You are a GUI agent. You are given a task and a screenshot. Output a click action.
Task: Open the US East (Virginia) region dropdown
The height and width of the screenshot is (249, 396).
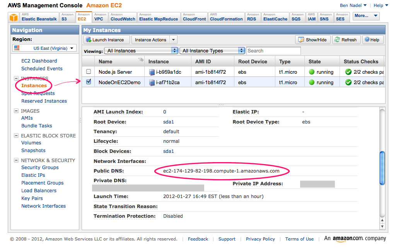point(45,48)
